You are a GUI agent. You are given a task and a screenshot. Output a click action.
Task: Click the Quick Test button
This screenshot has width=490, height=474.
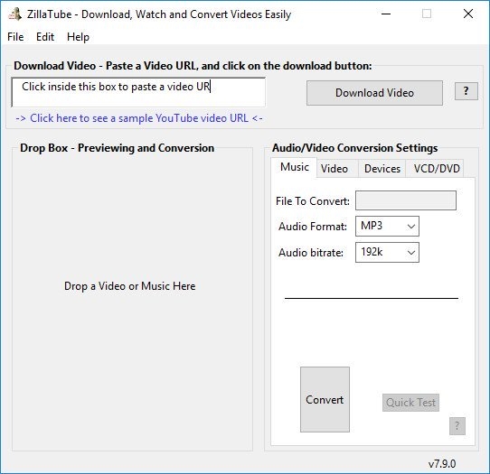pos(410,403)
